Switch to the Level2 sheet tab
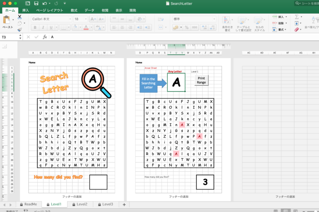 pyautogui.click(x=80, y=204)
